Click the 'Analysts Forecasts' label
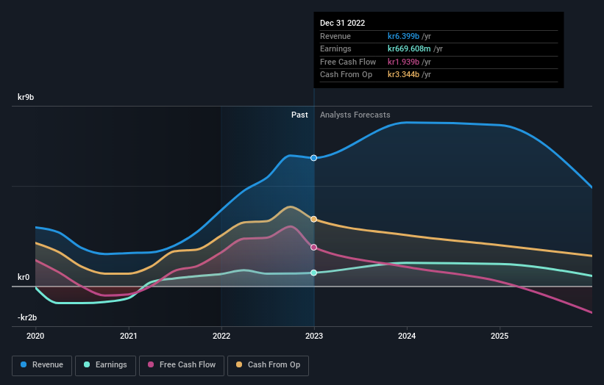 tap(355, 115)
